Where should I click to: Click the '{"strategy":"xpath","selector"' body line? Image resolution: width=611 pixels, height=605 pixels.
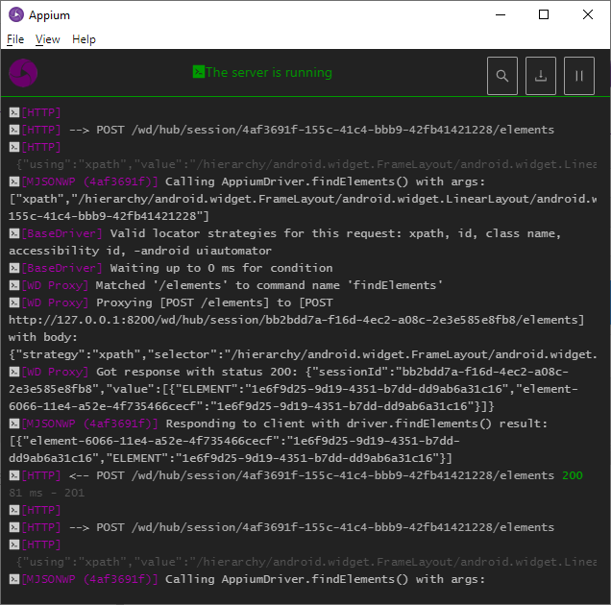pos(303,354)
